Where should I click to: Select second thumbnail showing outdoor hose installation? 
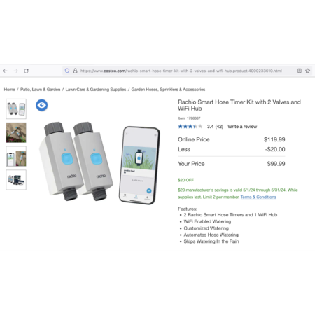[x=16, y=132]
